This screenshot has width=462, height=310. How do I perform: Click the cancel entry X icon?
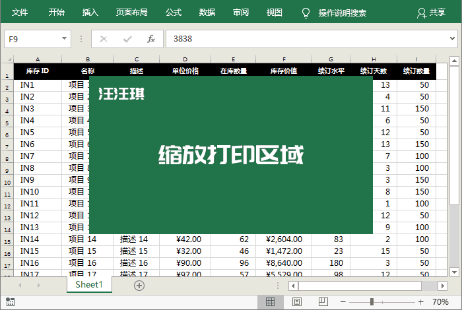[x=104, y=39]
